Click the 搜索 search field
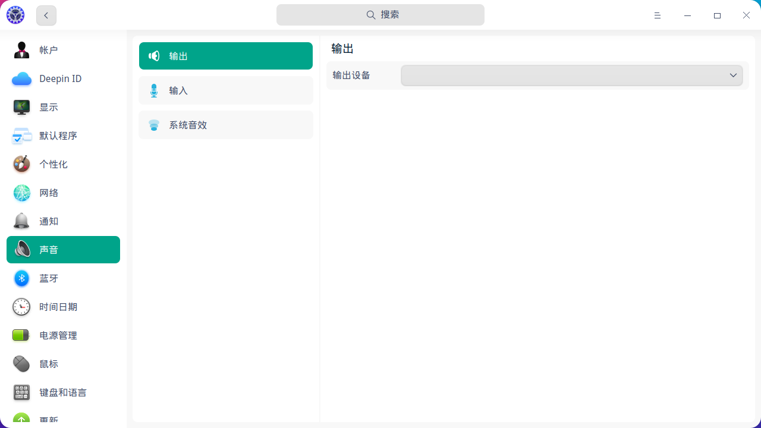 380,15
